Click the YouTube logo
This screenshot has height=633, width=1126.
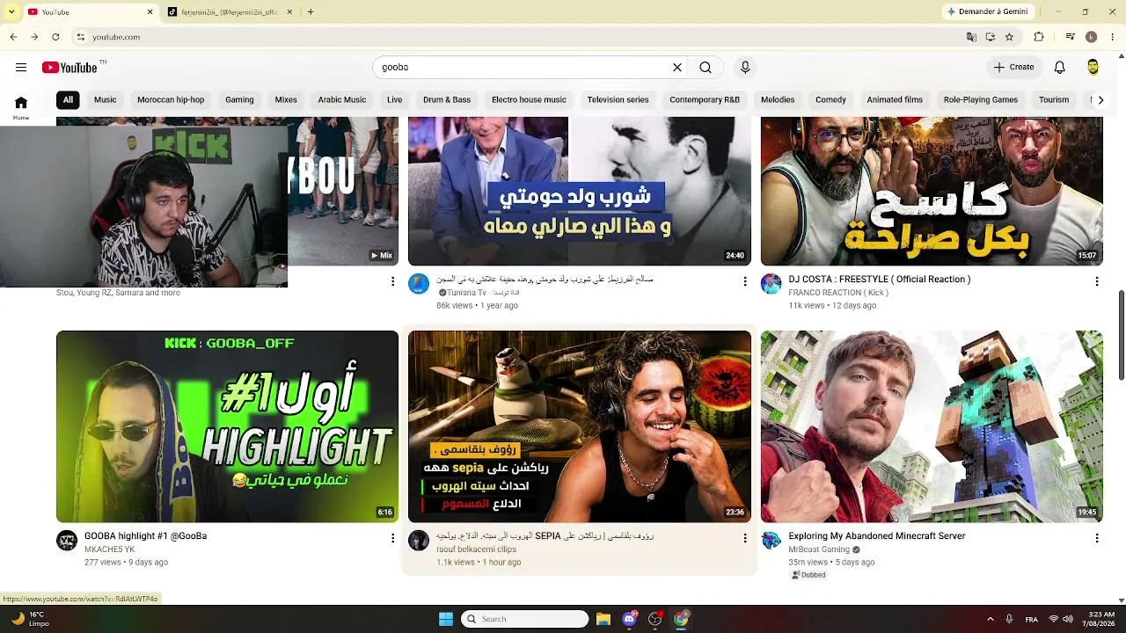(69, 68)
